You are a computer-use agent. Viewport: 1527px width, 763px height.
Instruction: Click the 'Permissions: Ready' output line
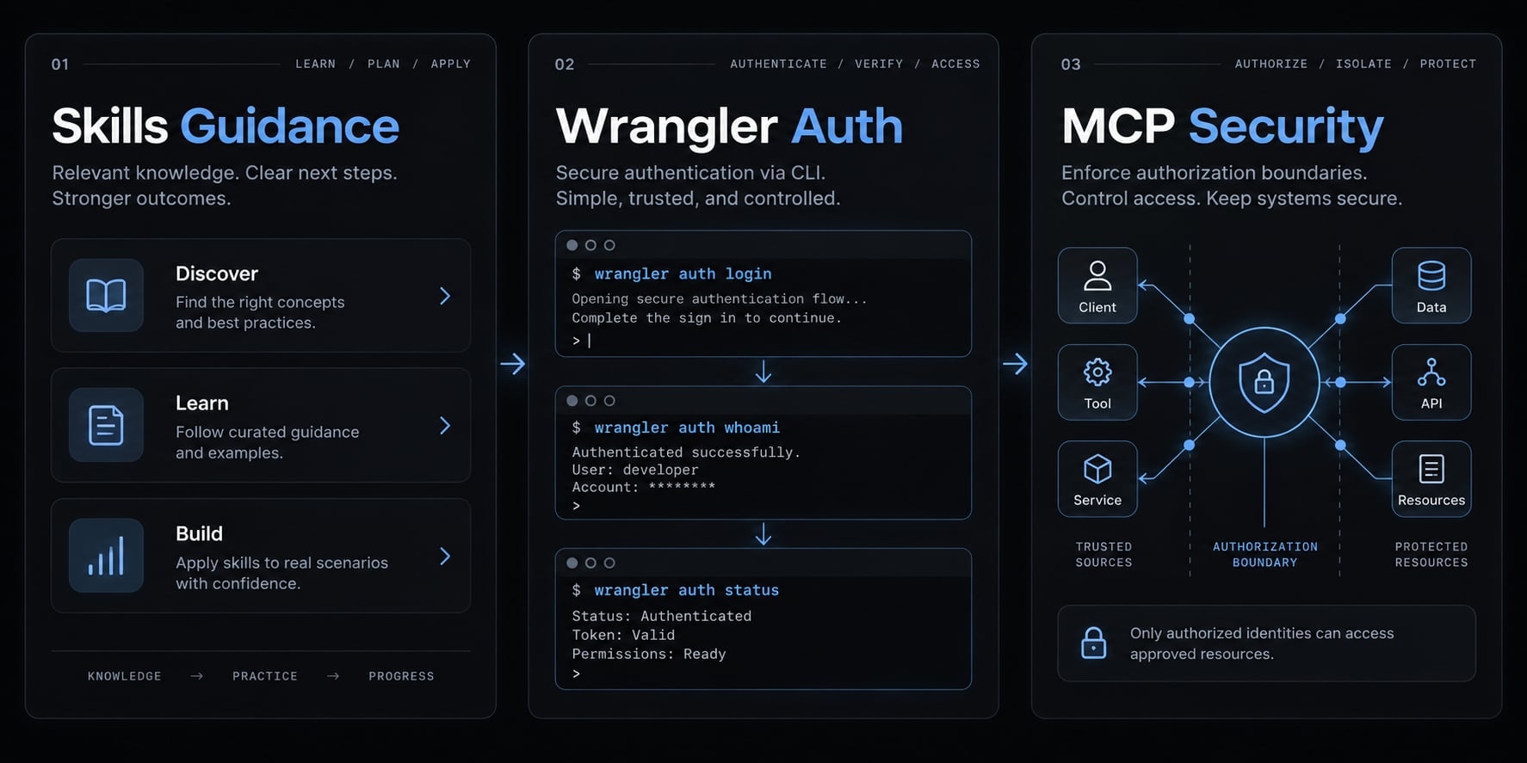click(x=649, y=654)
